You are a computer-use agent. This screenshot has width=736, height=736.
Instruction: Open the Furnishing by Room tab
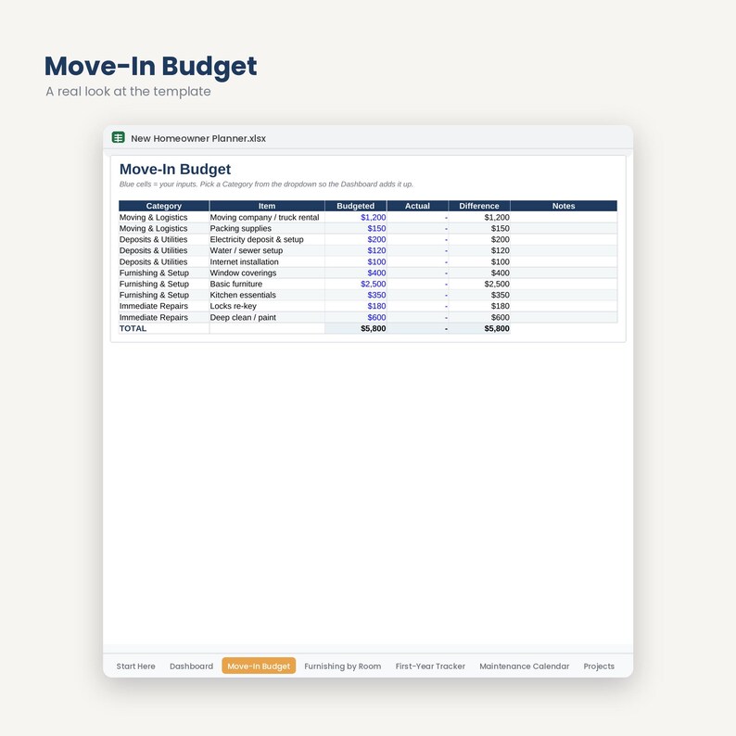343,666
